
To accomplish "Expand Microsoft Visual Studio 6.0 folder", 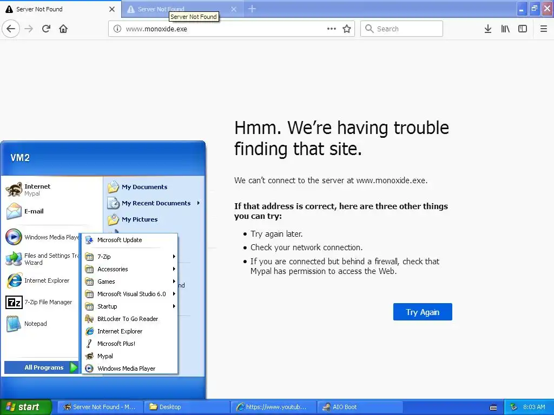I will [130, 294].
